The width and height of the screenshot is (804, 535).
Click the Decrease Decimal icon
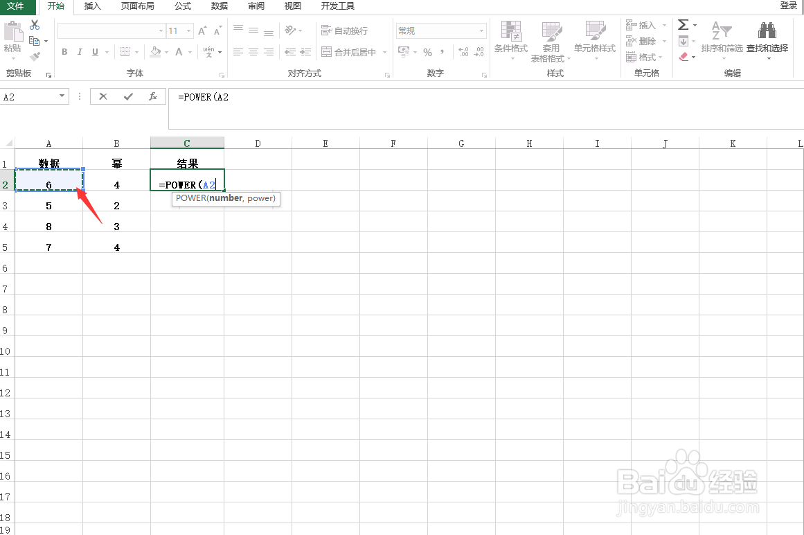click(x=479, y=52)
